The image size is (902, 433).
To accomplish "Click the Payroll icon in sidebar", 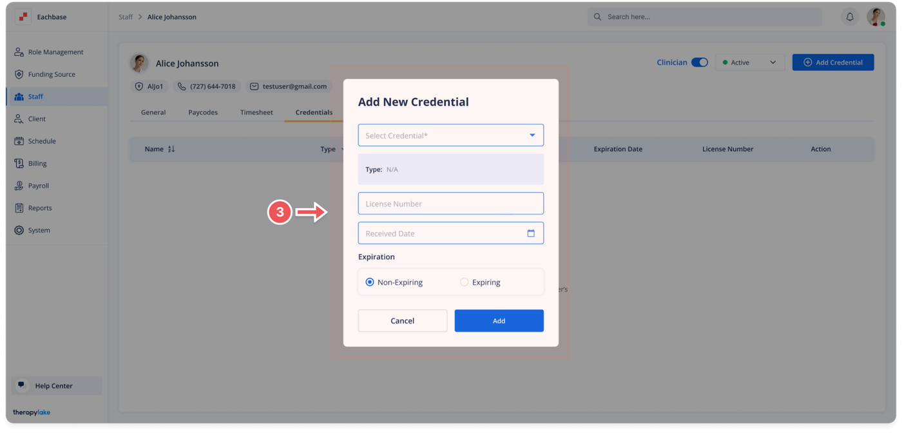I will [19, 186].
